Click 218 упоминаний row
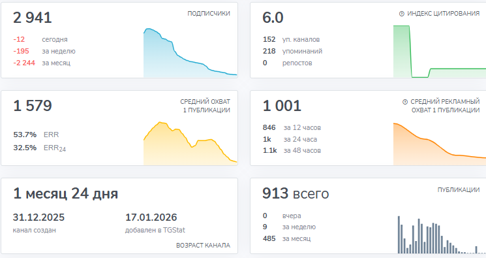Image resolution: width=486 pixels, height=258 pixels. point(293,51)
